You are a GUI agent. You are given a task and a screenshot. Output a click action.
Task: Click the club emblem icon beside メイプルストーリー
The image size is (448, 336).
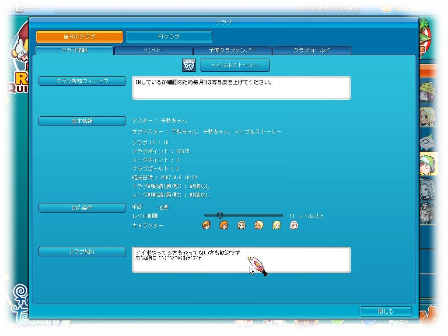click(x=188, y=65)
